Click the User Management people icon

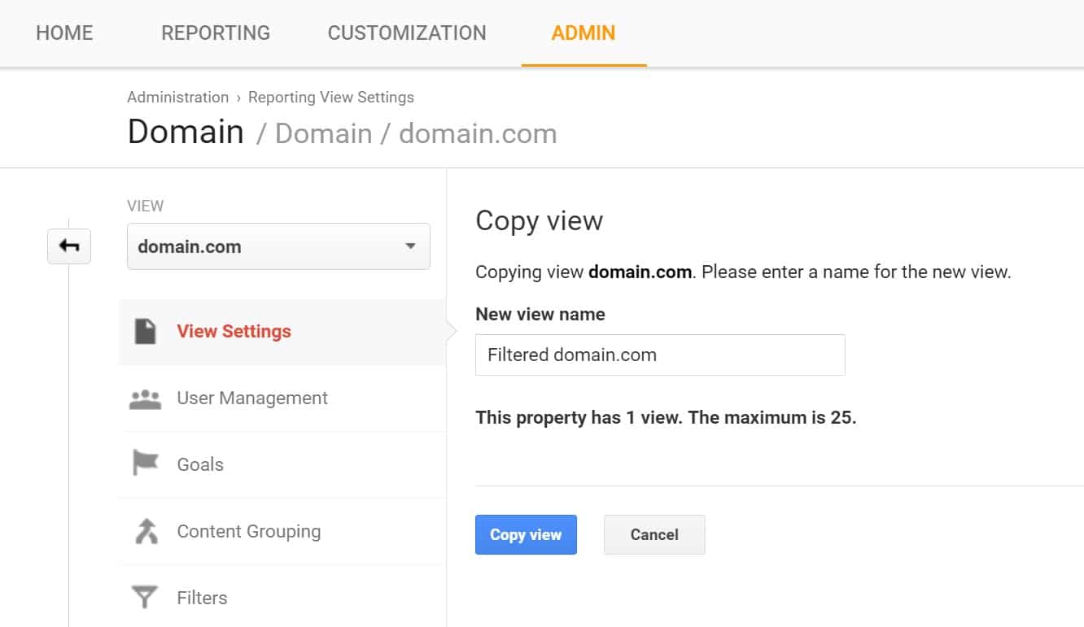[145, 398]
